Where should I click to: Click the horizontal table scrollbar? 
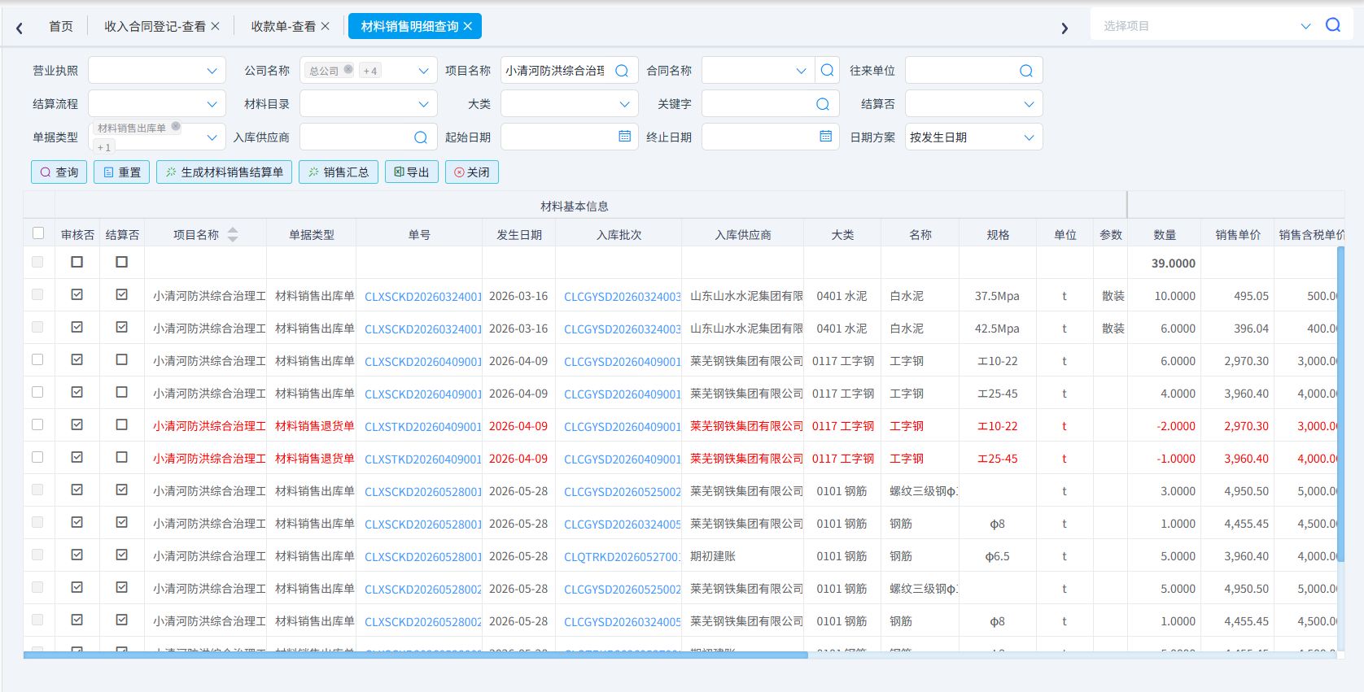(x=416, y=655)
